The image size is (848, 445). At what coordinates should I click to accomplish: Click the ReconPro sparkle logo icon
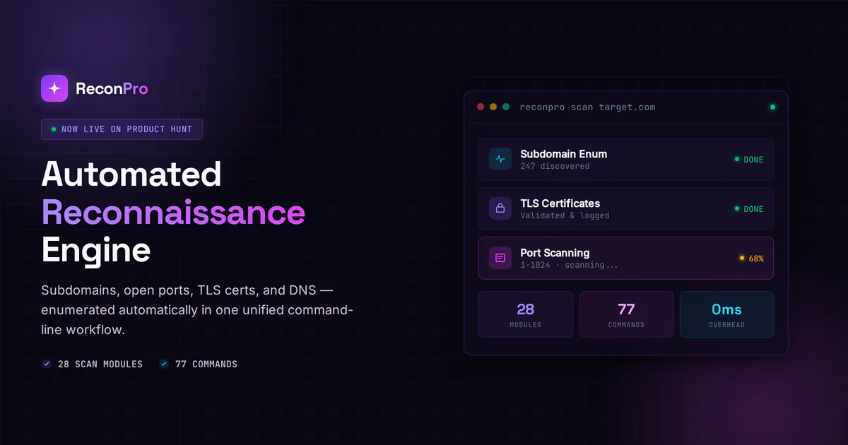click(54, 88)
